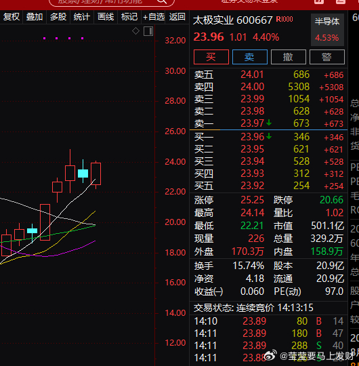Click the latest red candlestick
This screenshot has width=359, height=366.
pos(96,174)
